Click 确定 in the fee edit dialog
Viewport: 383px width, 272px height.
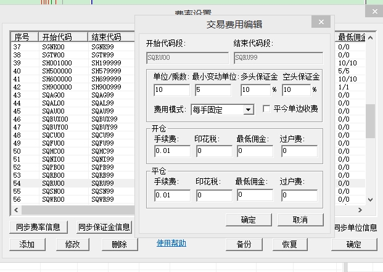coord(248,220)
